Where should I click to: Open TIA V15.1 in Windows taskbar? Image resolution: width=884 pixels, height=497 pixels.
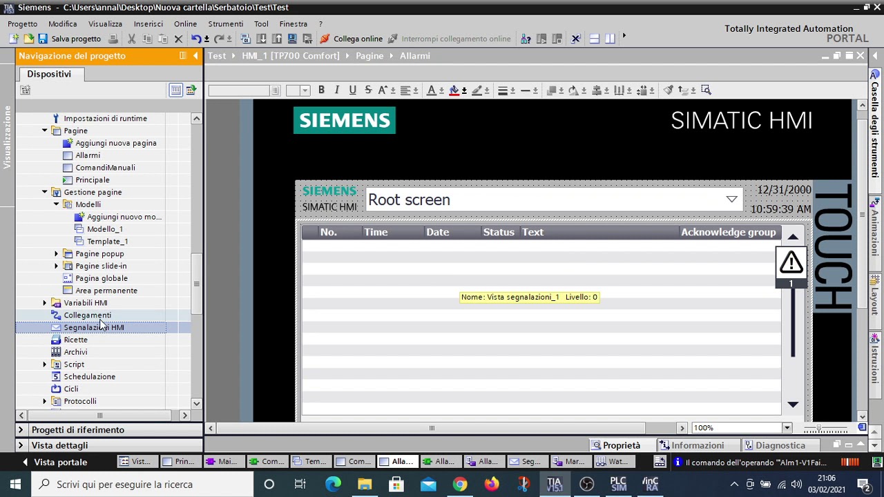click(554, 484)
